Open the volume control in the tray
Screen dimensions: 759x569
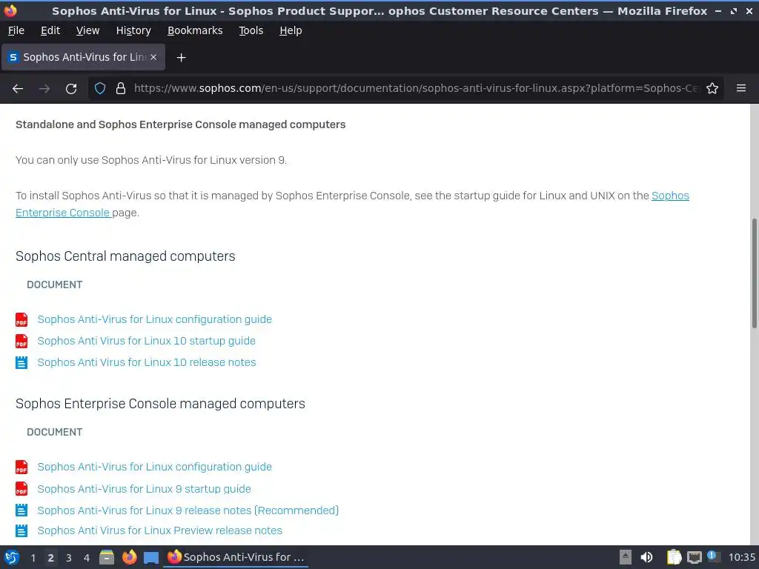[646, 557]
